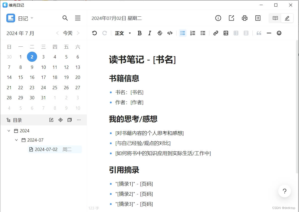Insert a block quote

tap(259, 33)
